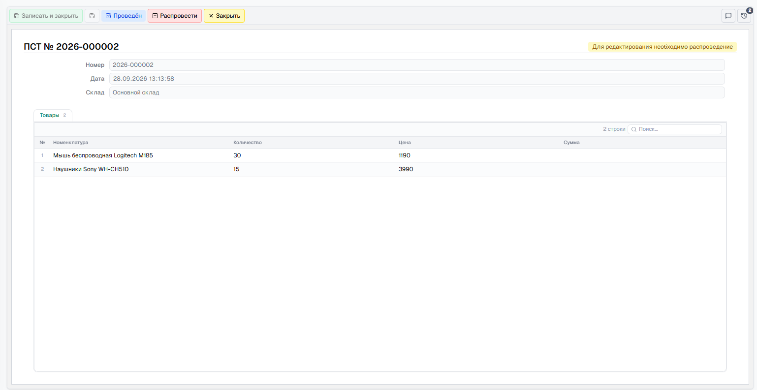
Task: Click the Номер field 2026-000002
Action: (417, 65)
